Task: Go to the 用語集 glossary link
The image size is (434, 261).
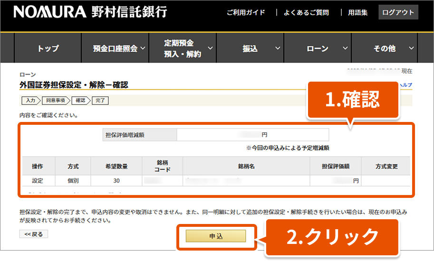Action: pyautogui.click(x=357, y=12)
